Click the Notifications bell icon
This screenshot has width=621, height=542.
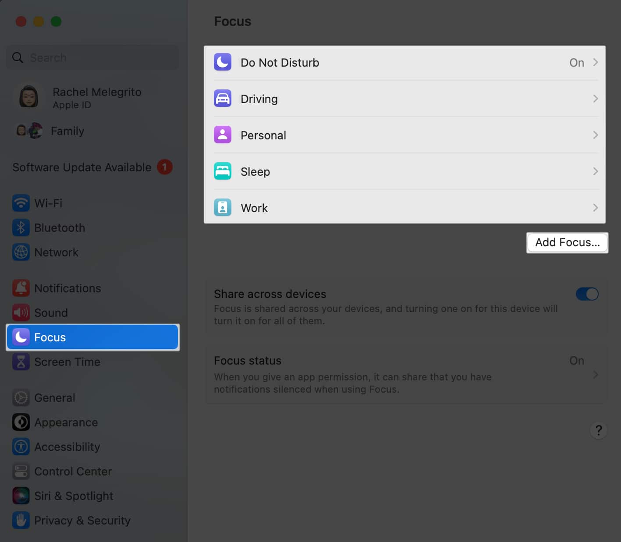pos(21,288)
